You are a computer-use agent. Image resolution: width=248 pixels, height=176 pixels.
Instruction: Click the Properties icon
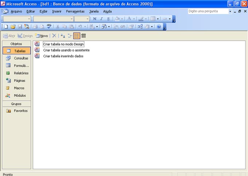[131, 27]
